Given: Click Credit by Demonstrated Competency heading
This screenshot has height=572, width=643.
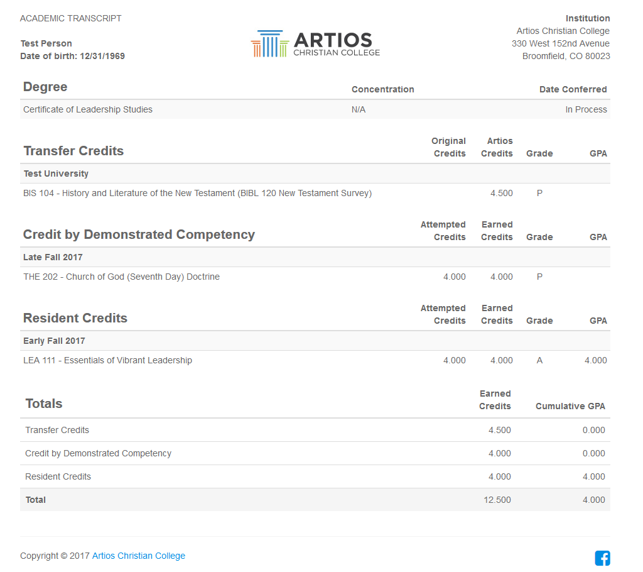Looking at the screenshot, I should click(139, 234).
